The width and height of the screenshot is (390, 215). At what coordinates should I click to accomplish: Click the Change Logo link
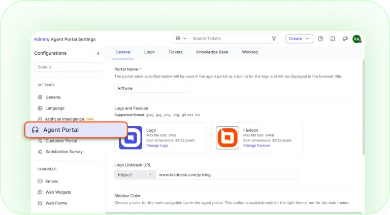click(157, 146)
